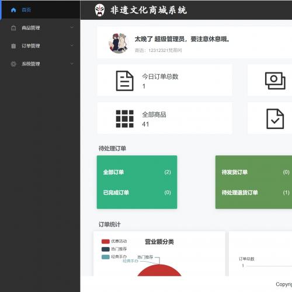Click the 今日订单总数 label
292x292 pixels.
coord(160,77)
